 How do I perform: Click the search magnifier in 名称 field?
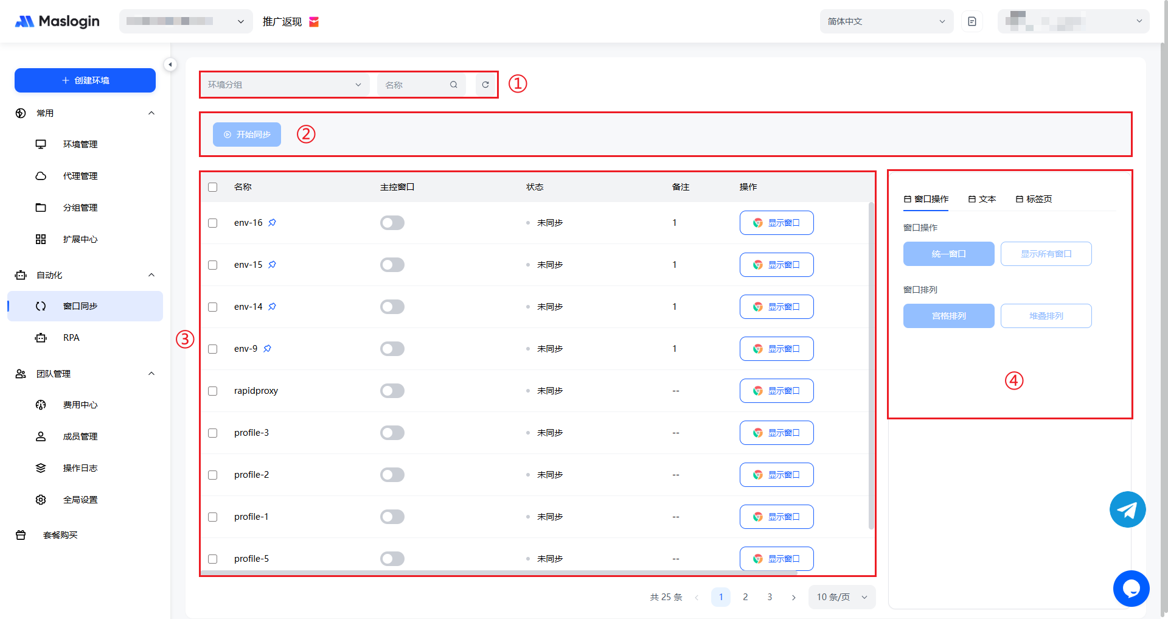453,85
